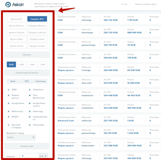Choose Купить Litecoin option

[17, 33]
